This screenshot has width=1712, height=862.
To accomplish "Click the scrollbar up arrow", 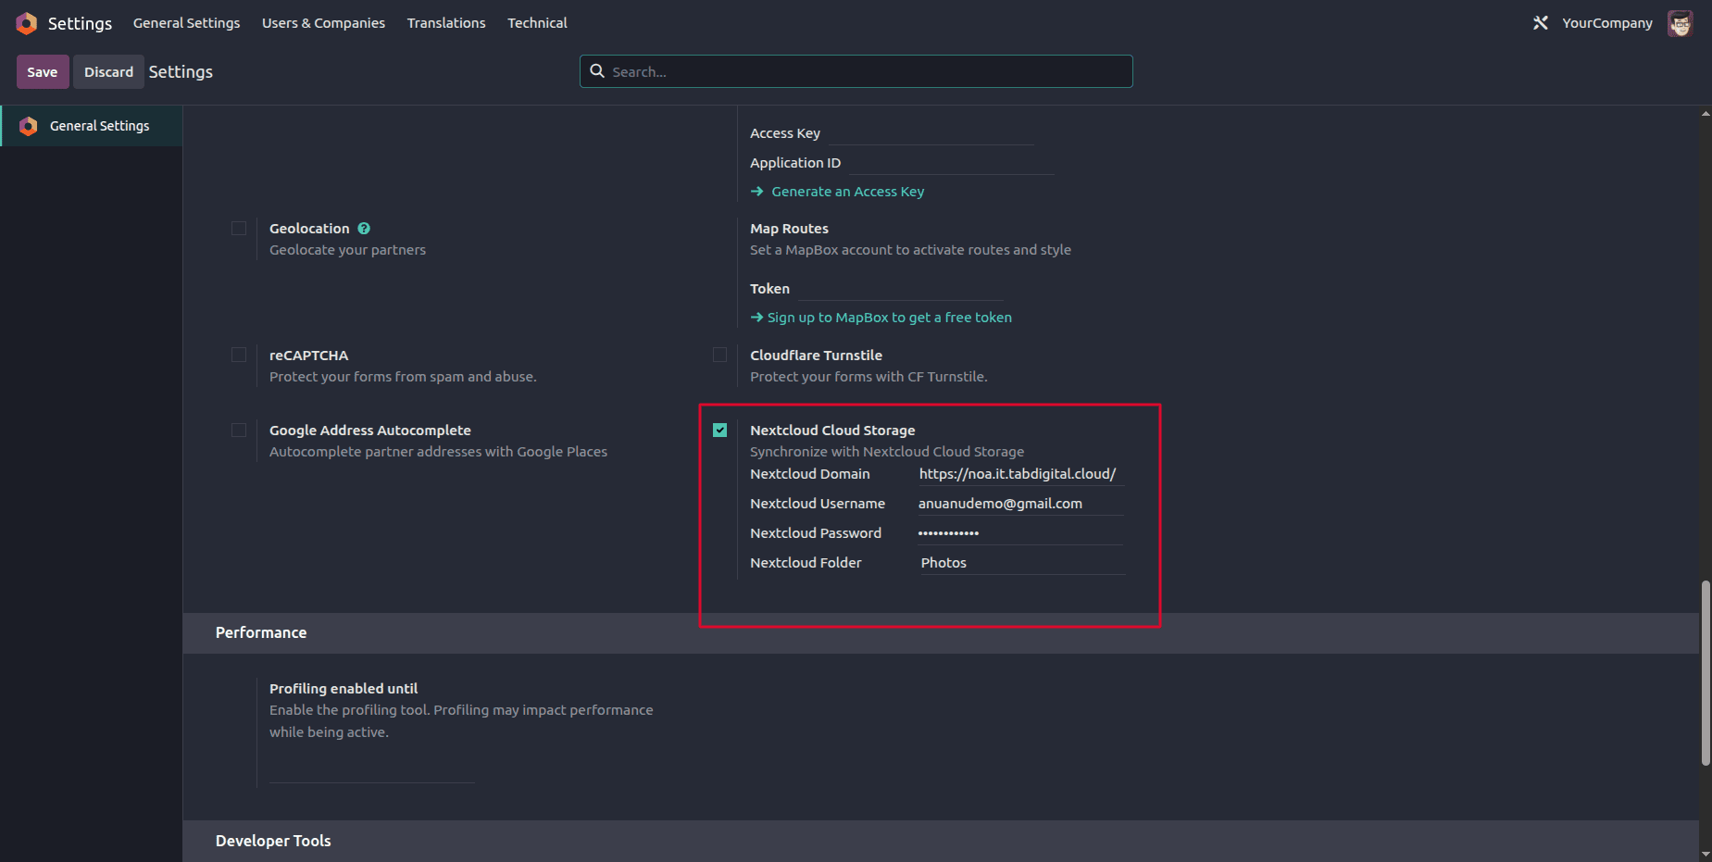I will [1706, 113].
